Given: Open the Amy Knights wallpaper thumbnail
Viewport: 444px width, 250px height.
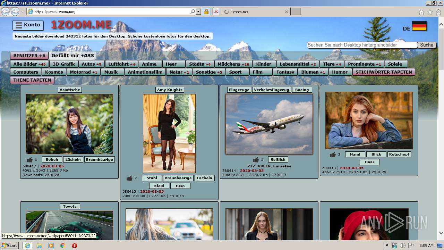Looking at the screenshot, I should (x=169, y=133).
